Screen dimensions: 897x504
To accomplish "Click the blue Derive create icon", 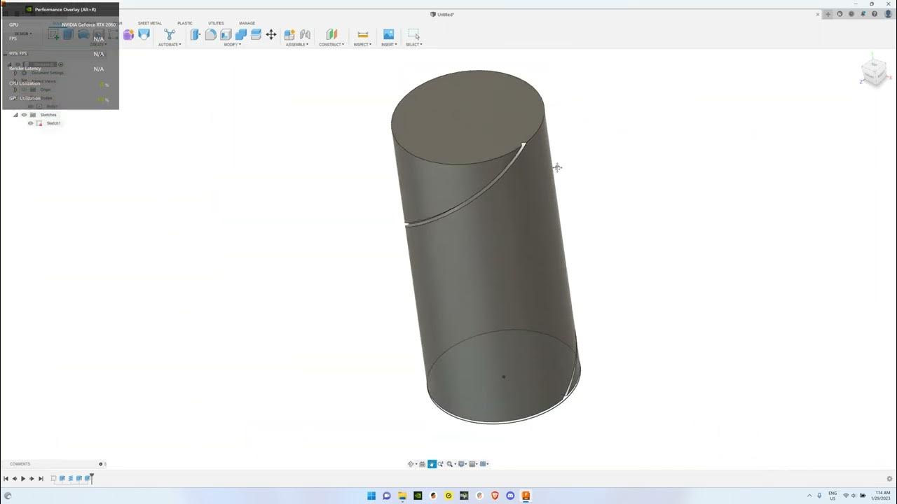I will [x=144, y=34].
